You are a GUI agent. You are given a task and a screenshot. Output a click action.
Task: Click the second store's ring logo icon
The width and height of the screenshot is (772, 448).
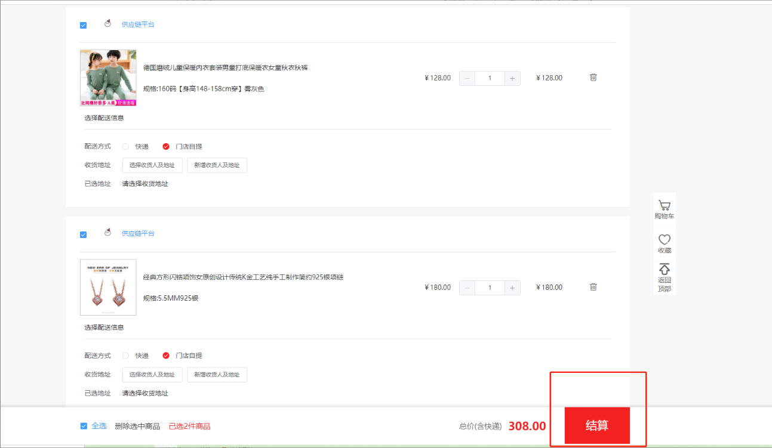click(x=108, y=233)
